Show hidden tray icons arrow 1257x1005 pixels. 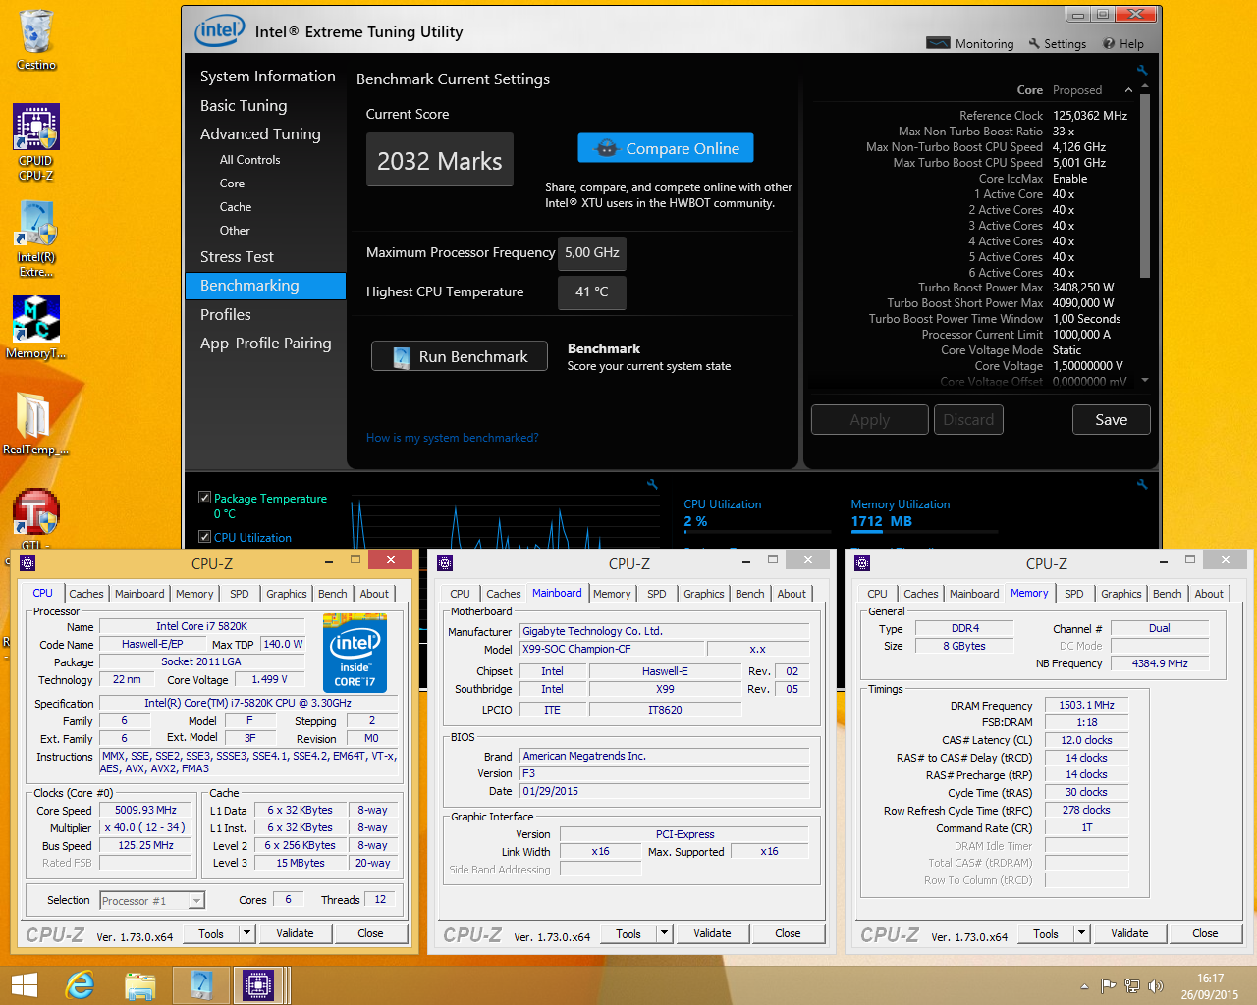(1084, 986)
